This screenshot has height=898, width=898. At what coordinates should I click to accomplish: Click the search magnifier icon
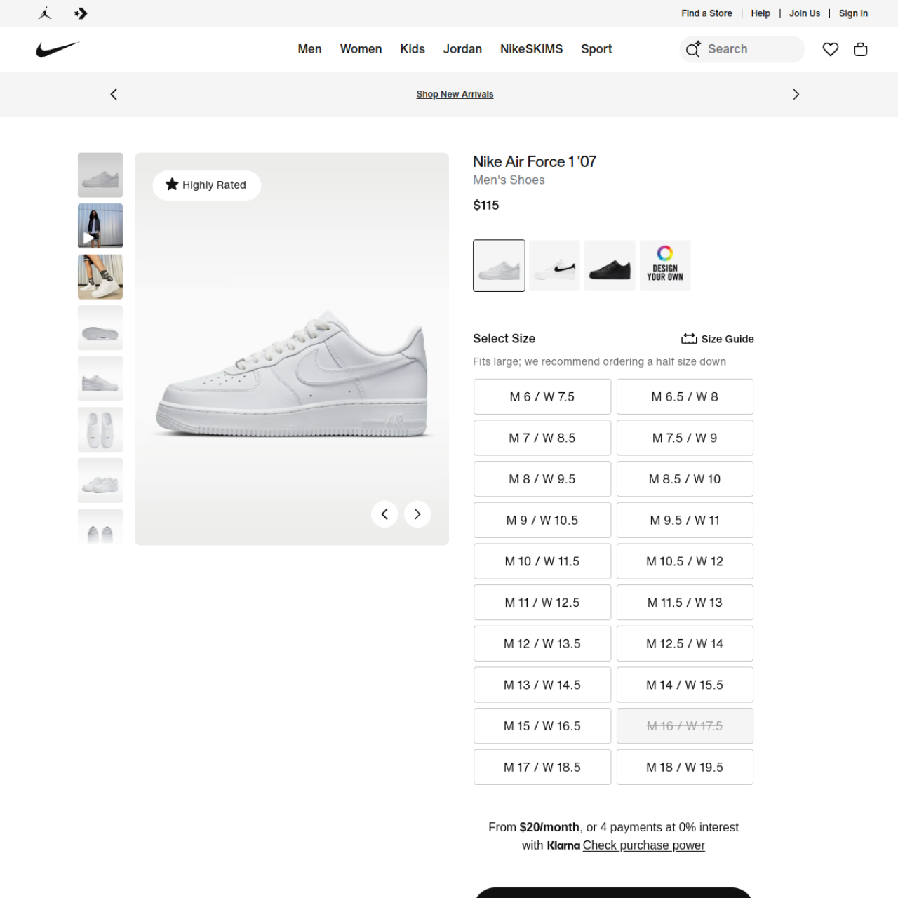(x=693, y=49)
